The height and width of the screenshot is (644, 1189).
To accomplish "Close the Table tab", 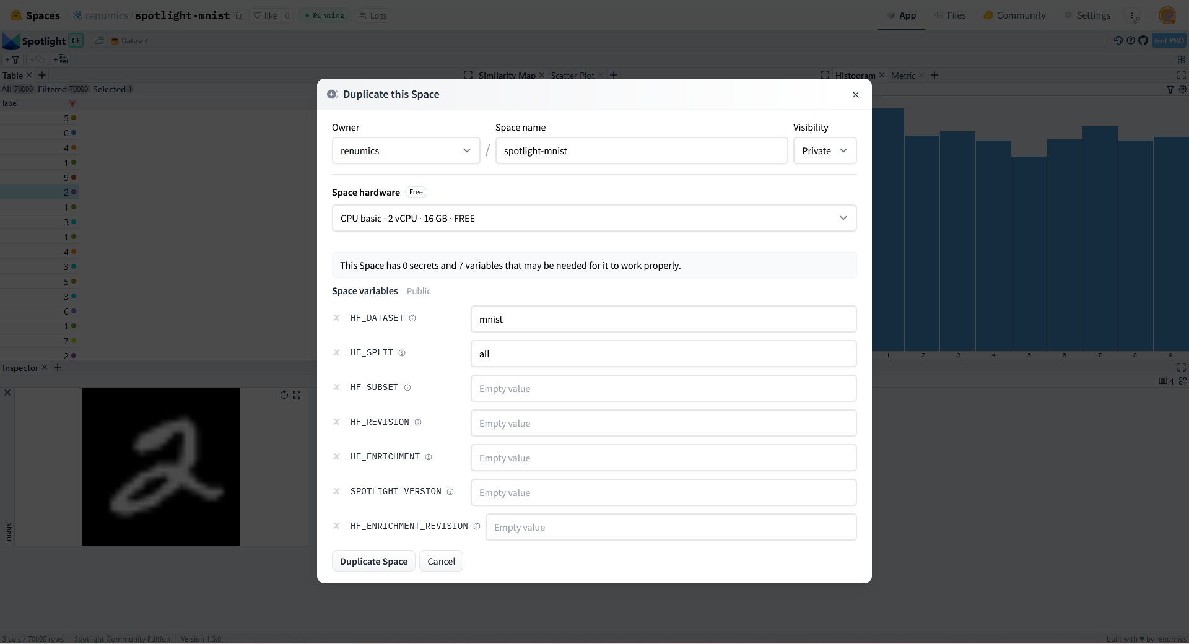I will point(29,75).
